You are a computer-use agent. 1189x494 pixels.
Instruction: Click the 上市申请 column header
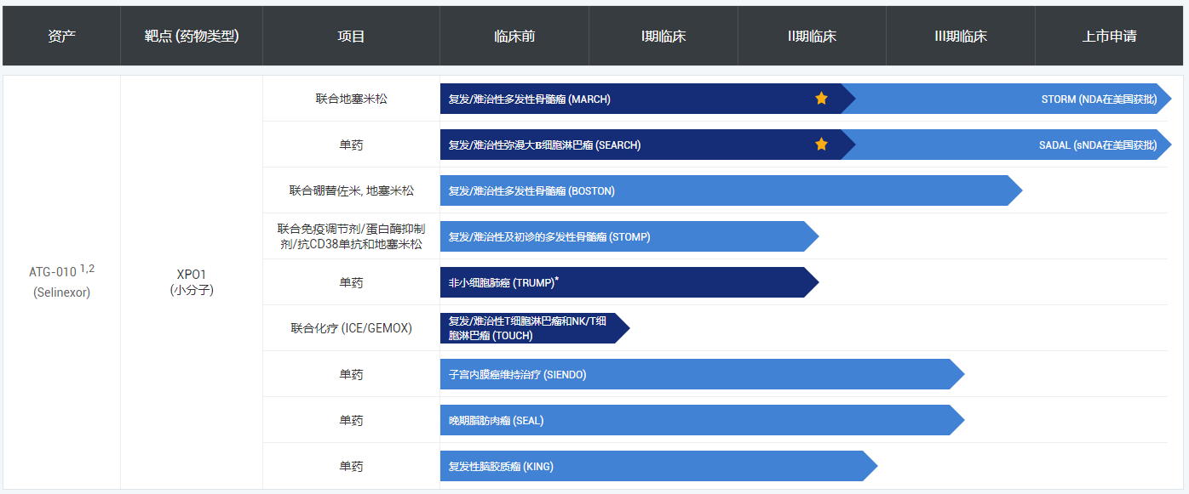tap(1109, 37)
